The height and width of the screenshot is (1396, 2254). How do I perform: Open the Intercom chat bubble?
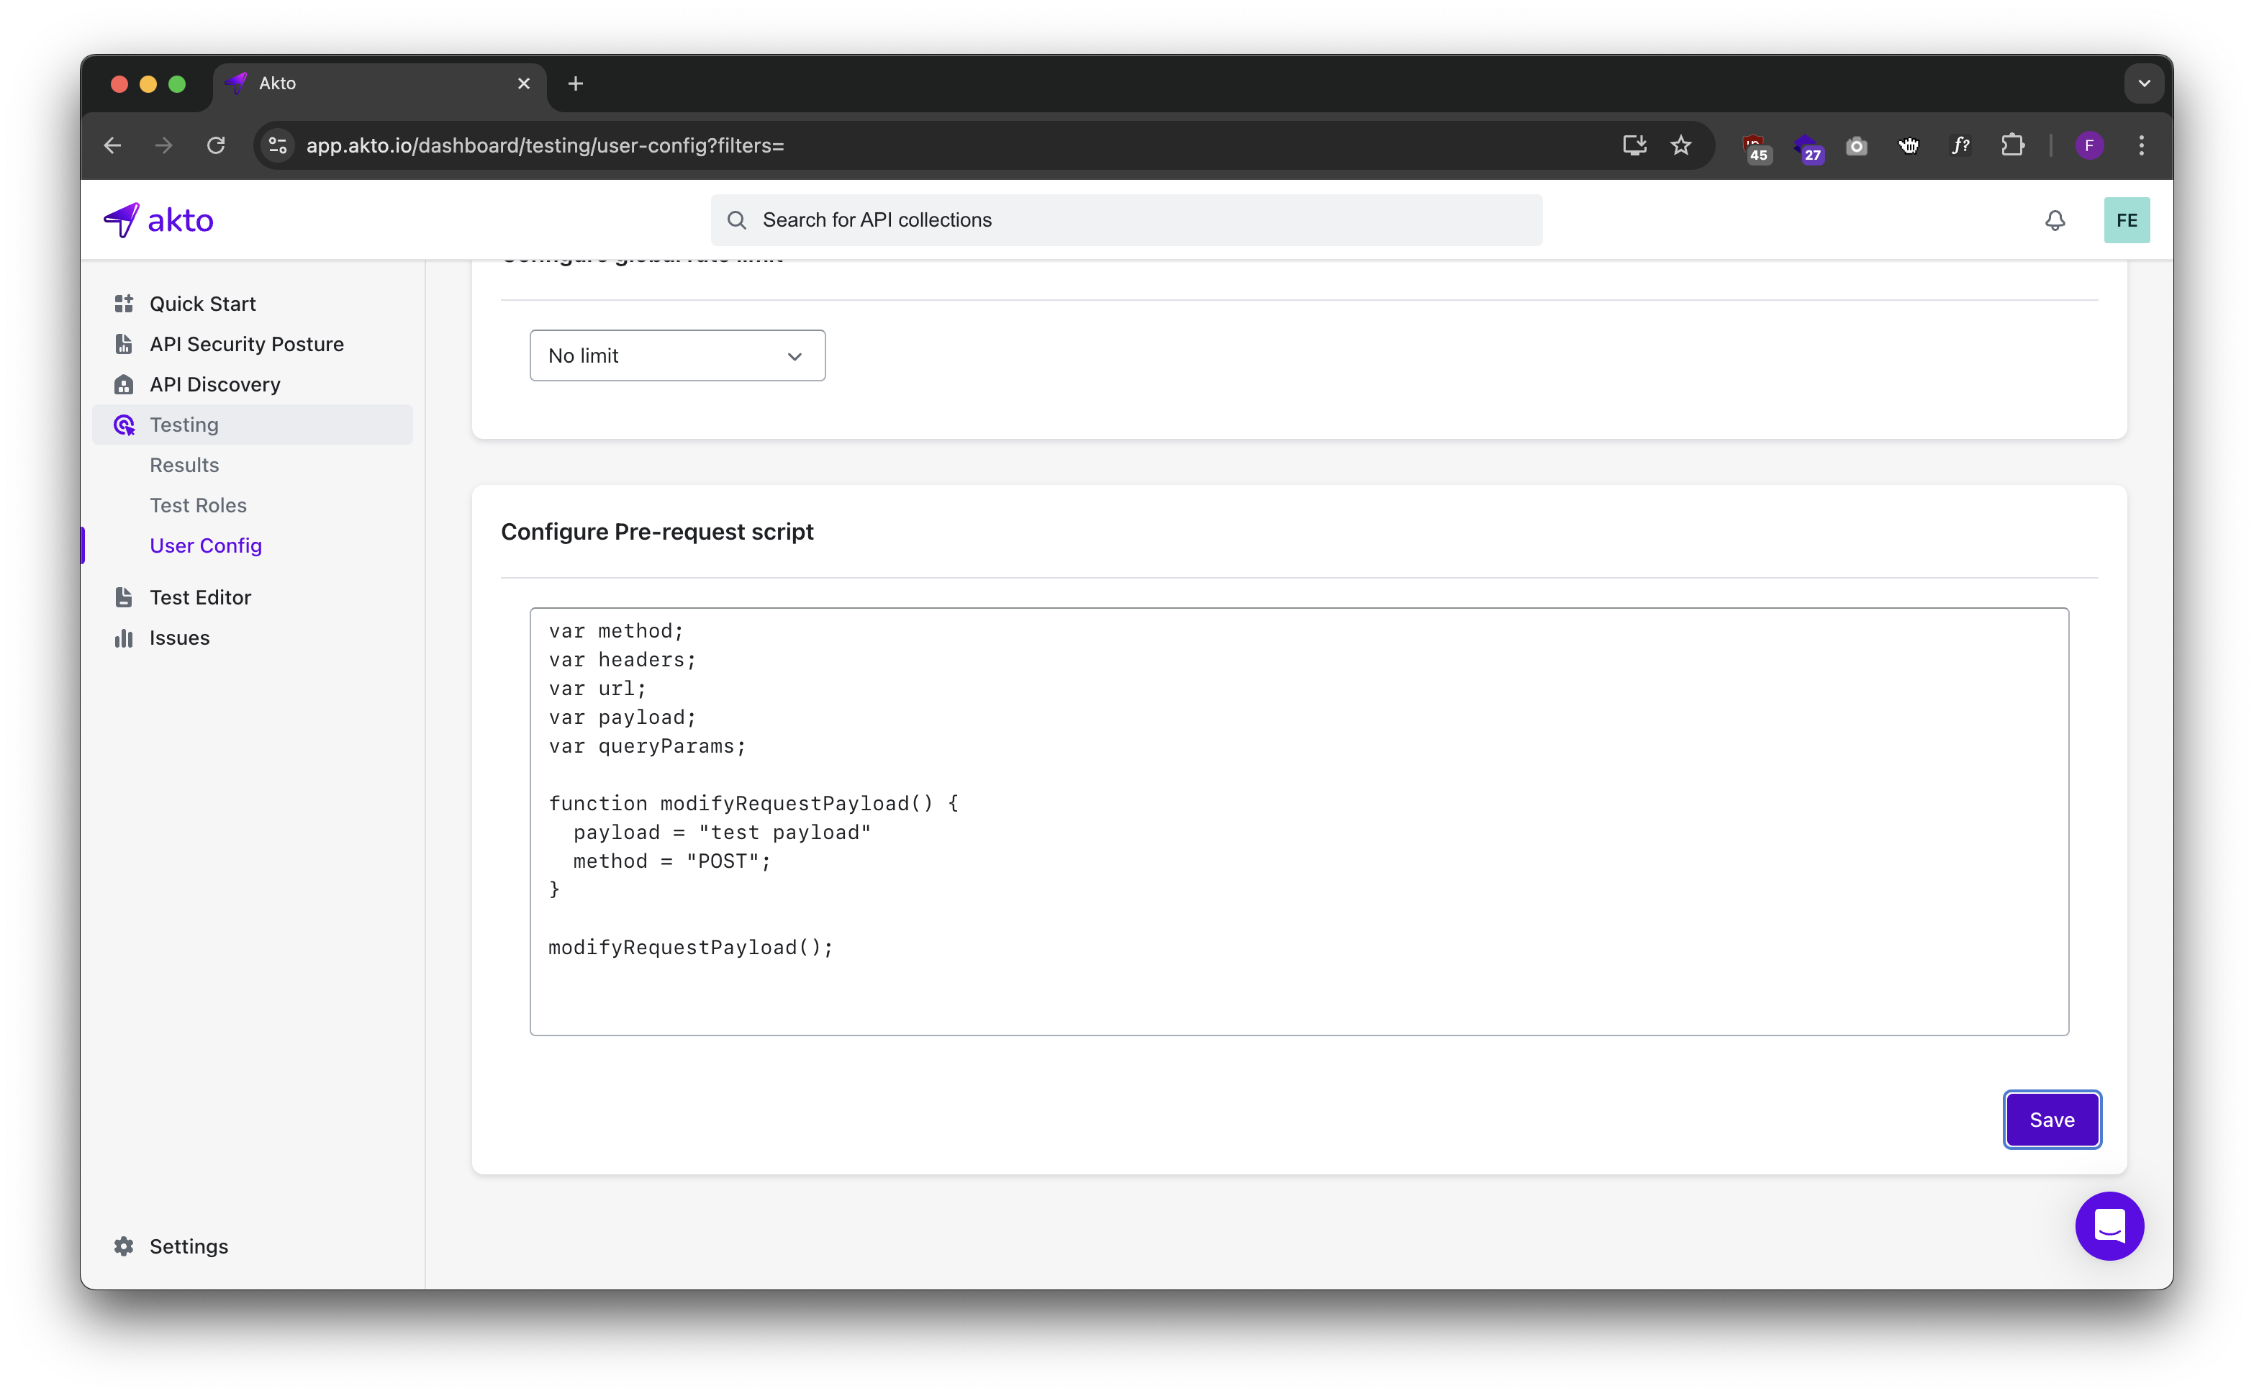[x=2109, y=1225]
